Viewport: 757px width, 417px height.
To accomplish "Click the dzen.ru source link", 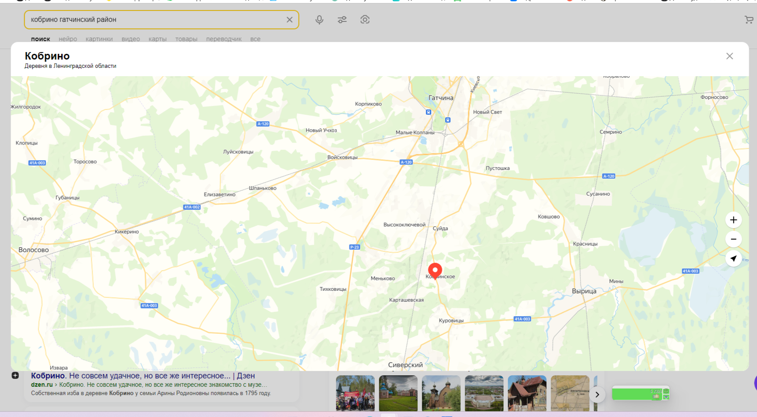I will tap(42, 385).
